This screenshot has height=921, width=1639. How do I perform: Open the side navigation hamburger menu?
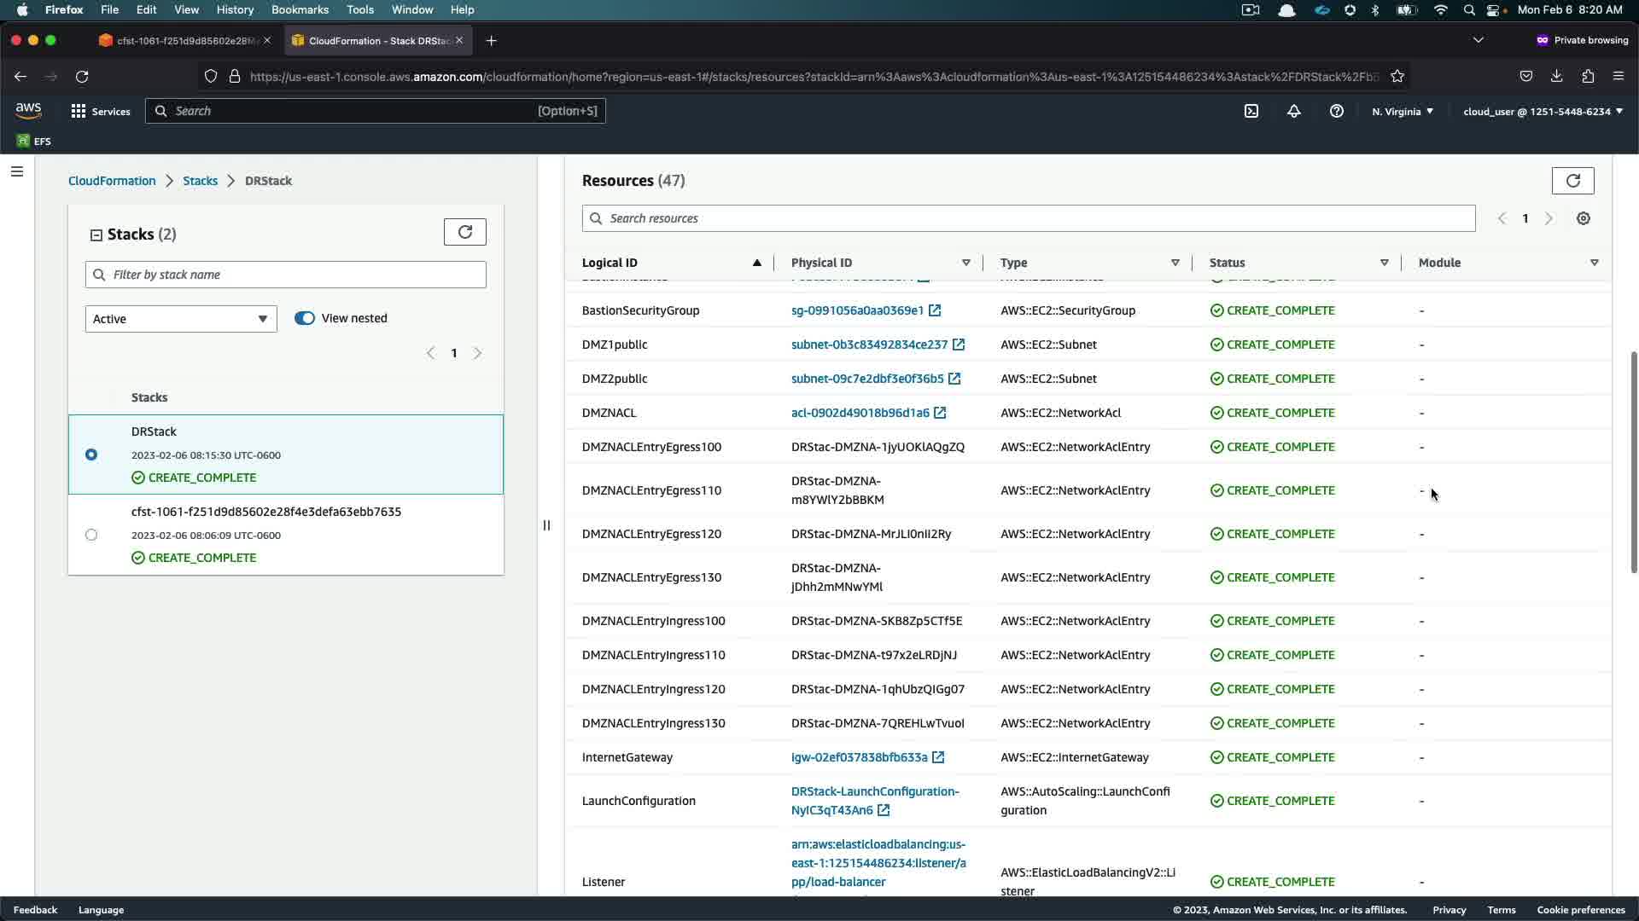click(17, 171)
